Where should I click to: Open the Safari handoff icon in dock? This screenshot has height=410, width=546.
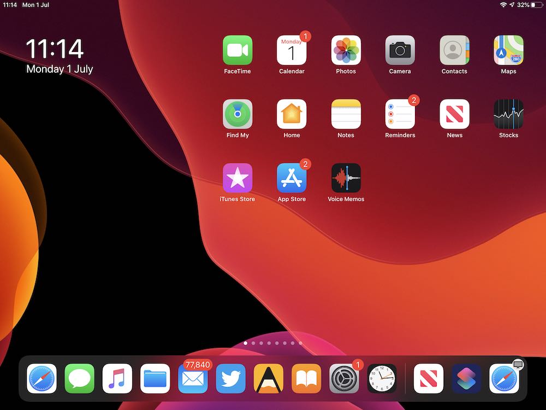(x=504, y=379)
